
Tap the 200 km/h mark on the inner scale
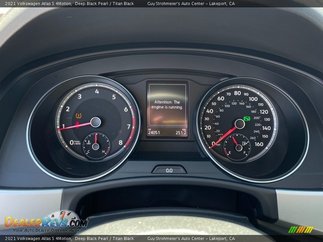click(x=256, y=118)
